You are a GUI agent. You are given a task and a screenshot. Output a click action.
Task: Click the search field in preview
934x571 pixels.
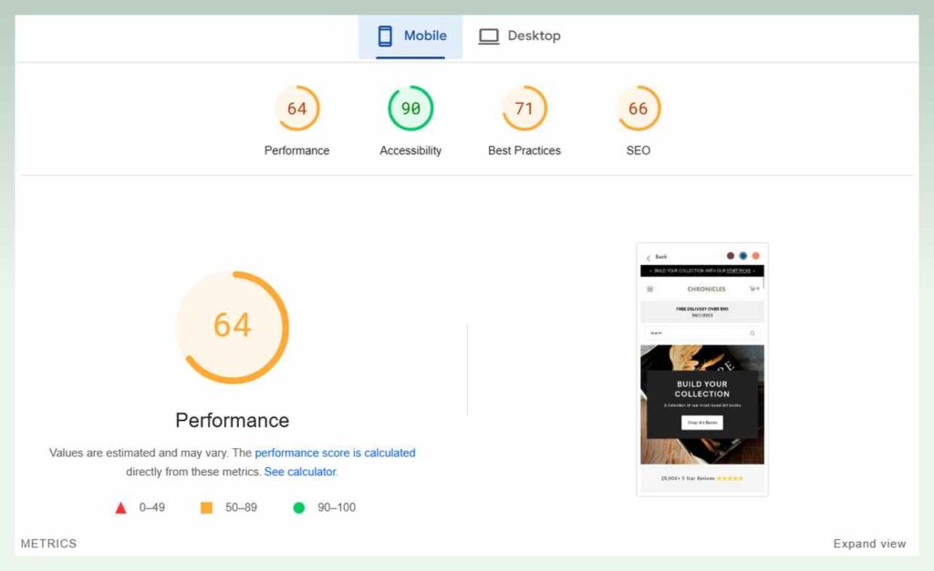(702, 333)
